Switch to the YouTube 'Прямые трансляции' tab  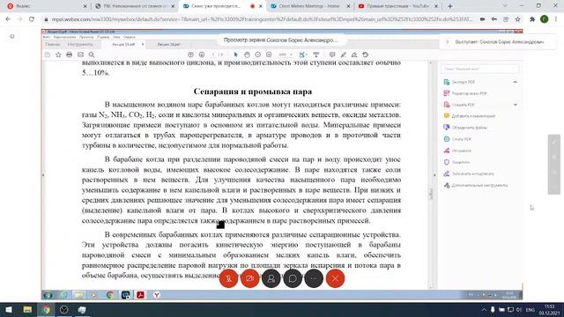pyautogui.click(x=397, y=6)
